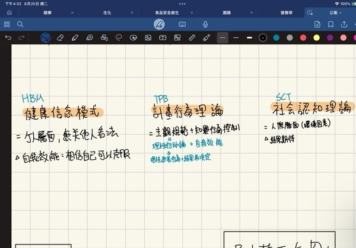The height and width of the screenshot is (248, 356).
Task: Select the Shapes tool
Action: [x=104, y=37]
